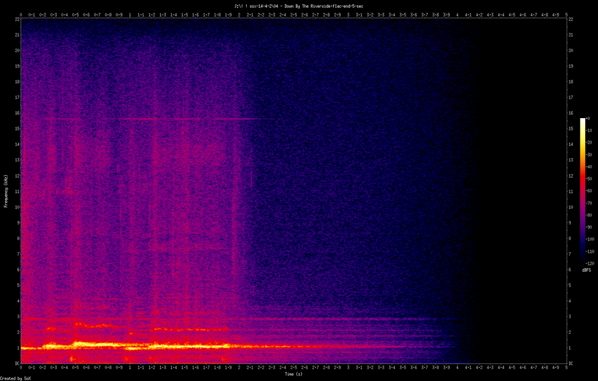Screen dimensions: 598x381
Task: Click "10" on the left frequency axis
Action: pos(17,207)
